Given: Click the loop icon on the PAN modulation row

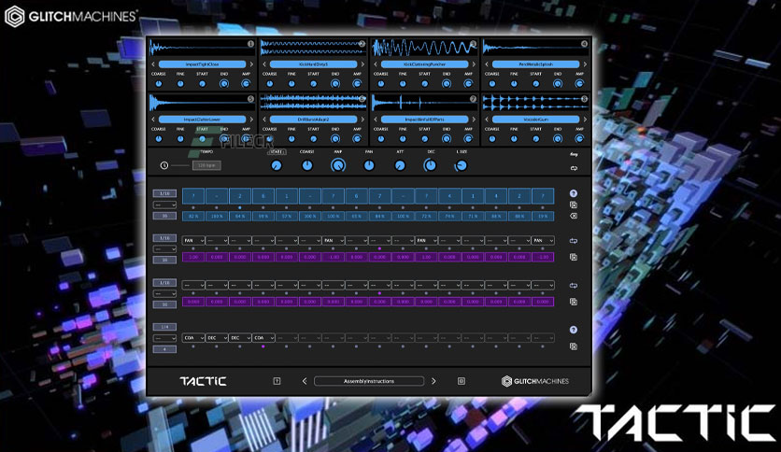Looking at the screenshot, I should 574,241.
